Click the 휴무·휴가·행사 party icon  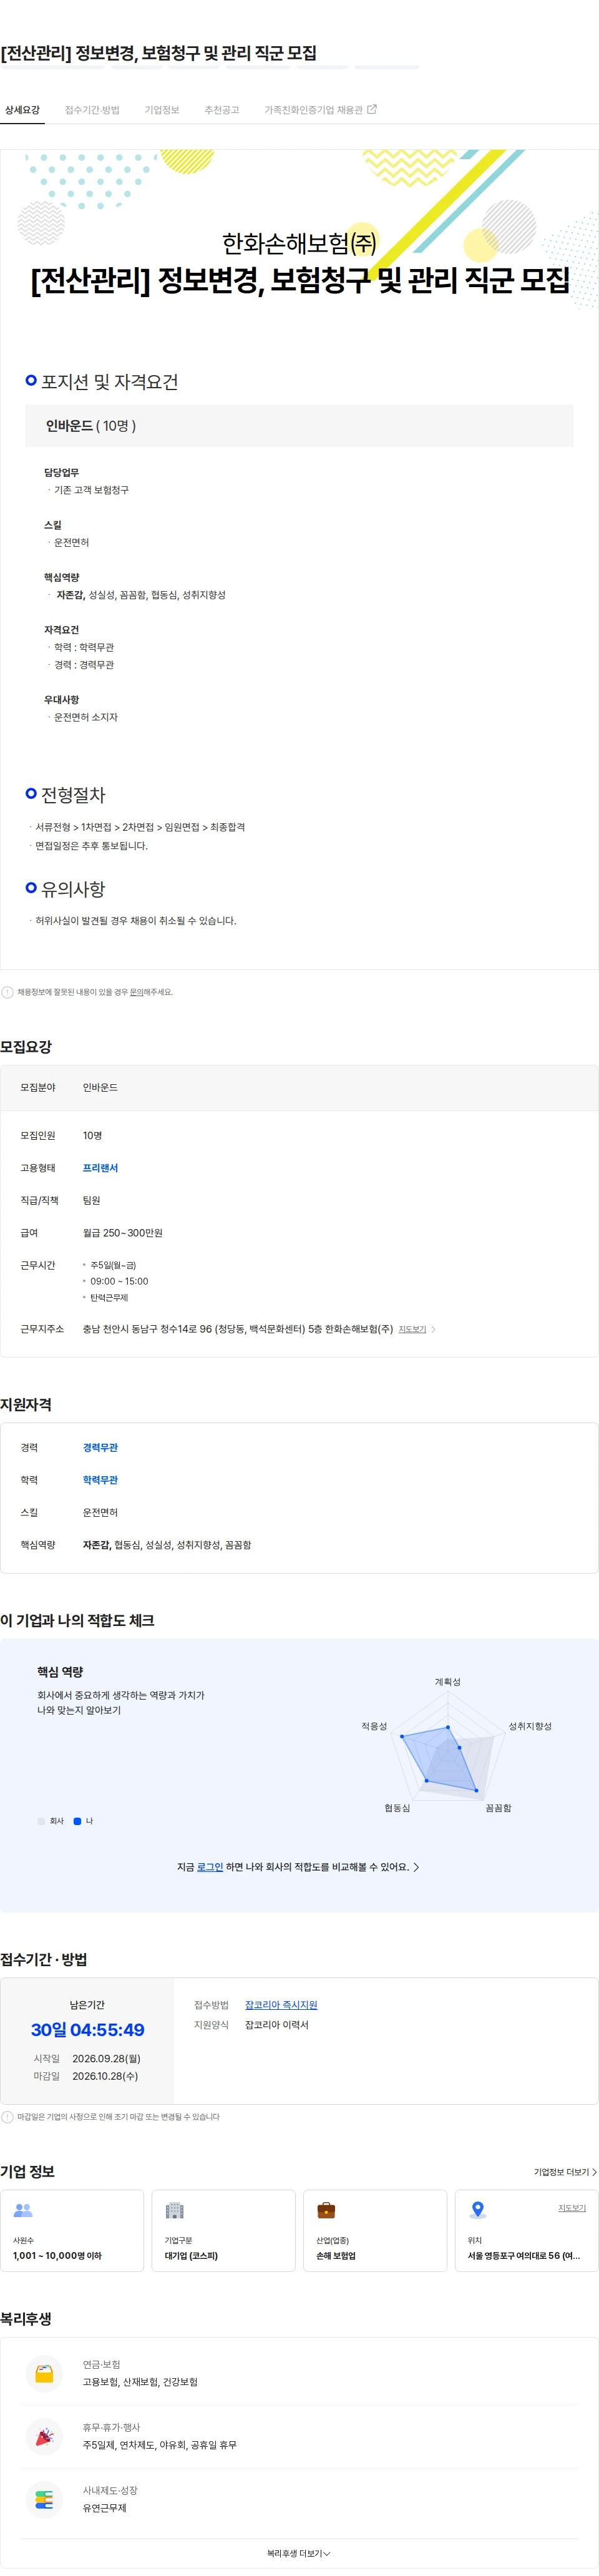click(44, 2436)
